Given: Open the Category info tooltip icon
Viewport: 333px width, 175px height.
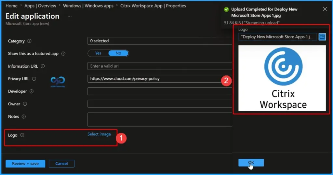Looking at the screenshot, I should coord(29,41).
